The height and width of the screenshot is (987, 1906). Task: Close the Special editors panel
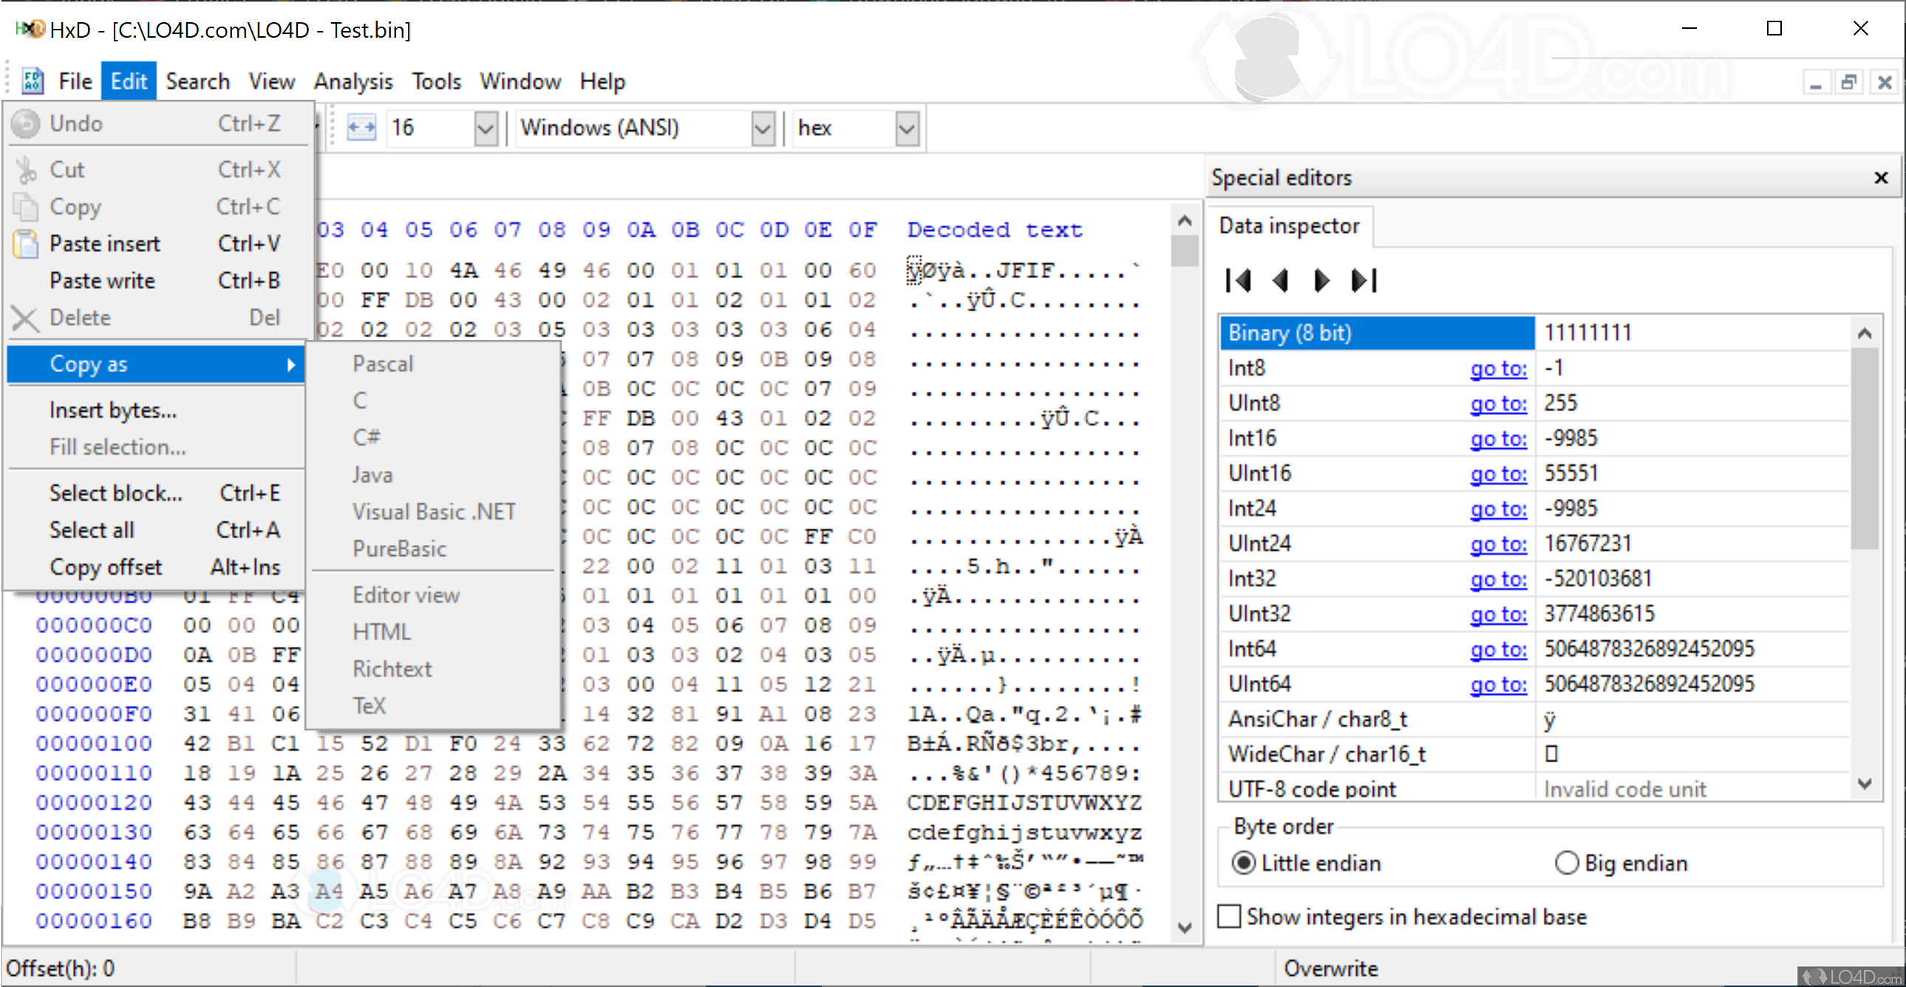tap(1880, 177)
